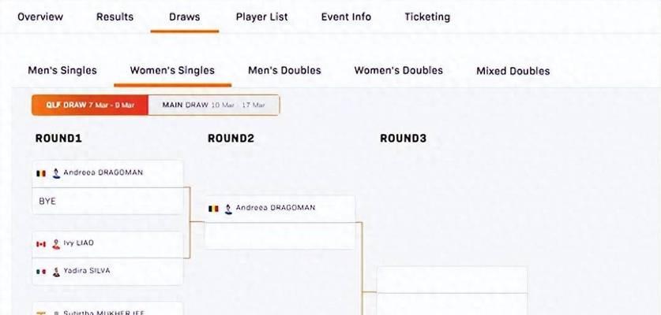The height and width of the screenshot is (315, 661).
Task: Open the Ticketing tab
Action: (x=427, y=17)
